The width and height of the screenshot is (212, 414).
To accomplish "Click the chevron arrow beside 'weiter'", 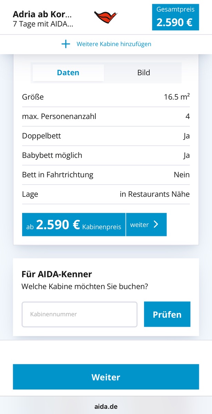I will pos(156,225).
